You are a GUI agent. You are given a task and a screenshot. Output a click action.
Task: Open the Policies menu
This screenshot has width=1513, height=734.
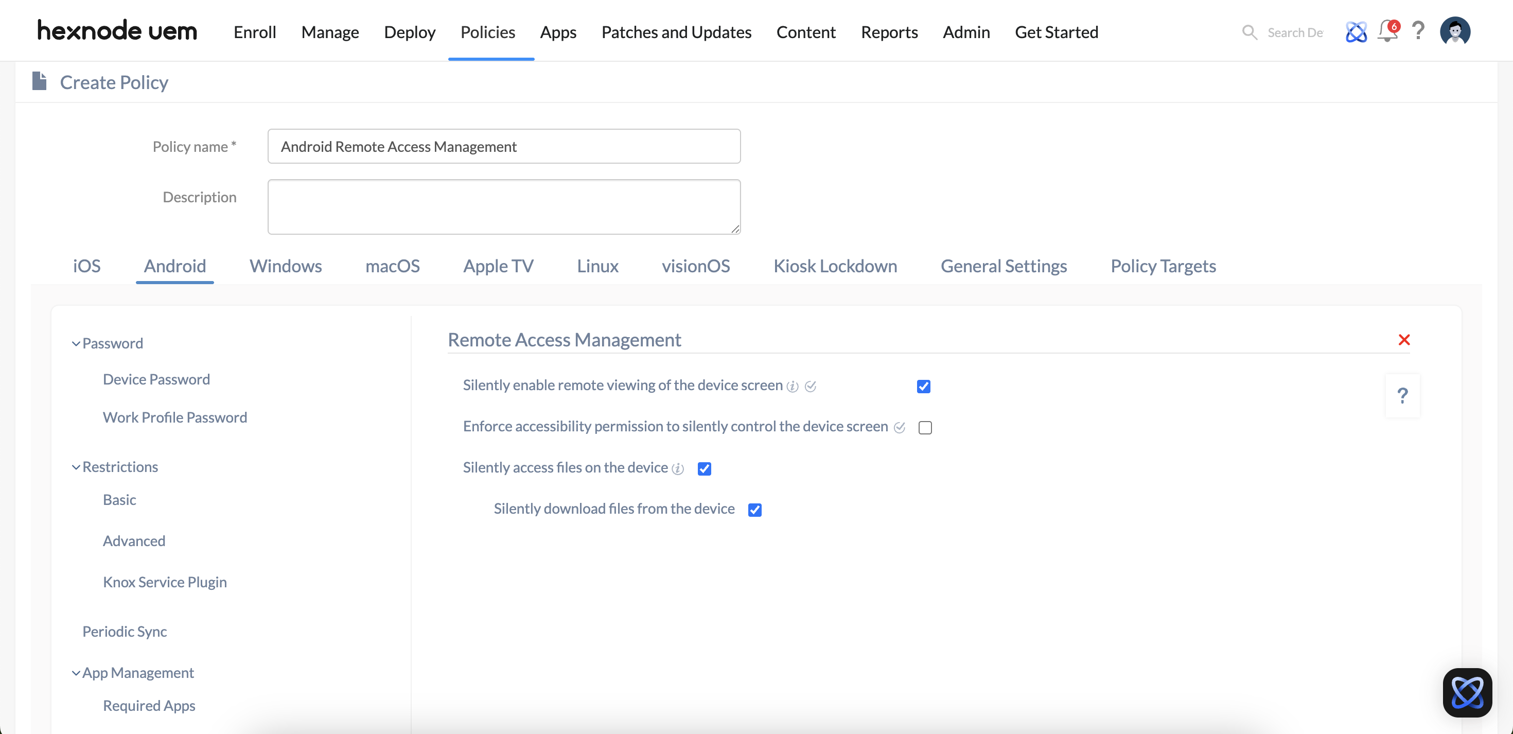487,32
